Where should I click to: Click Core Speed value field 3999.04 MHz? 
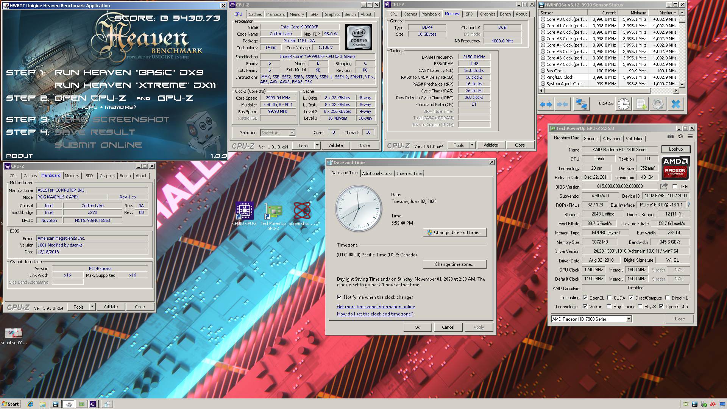278,98
